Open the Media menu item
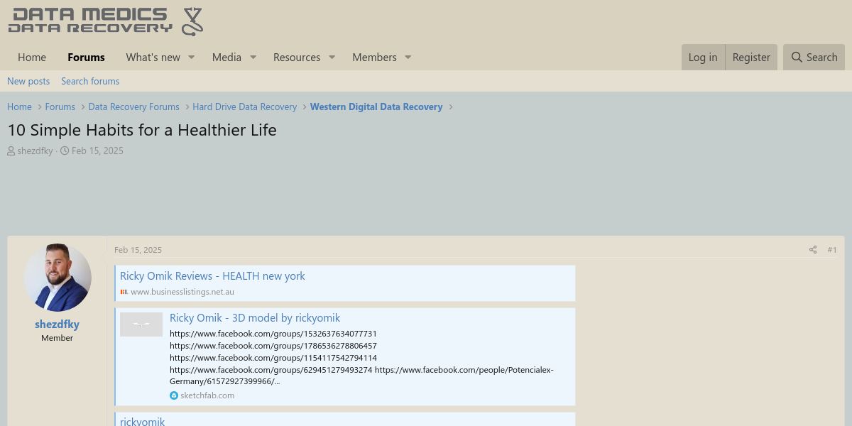The width and height of the screenshot is (852, 426). (x=226, y=58)
